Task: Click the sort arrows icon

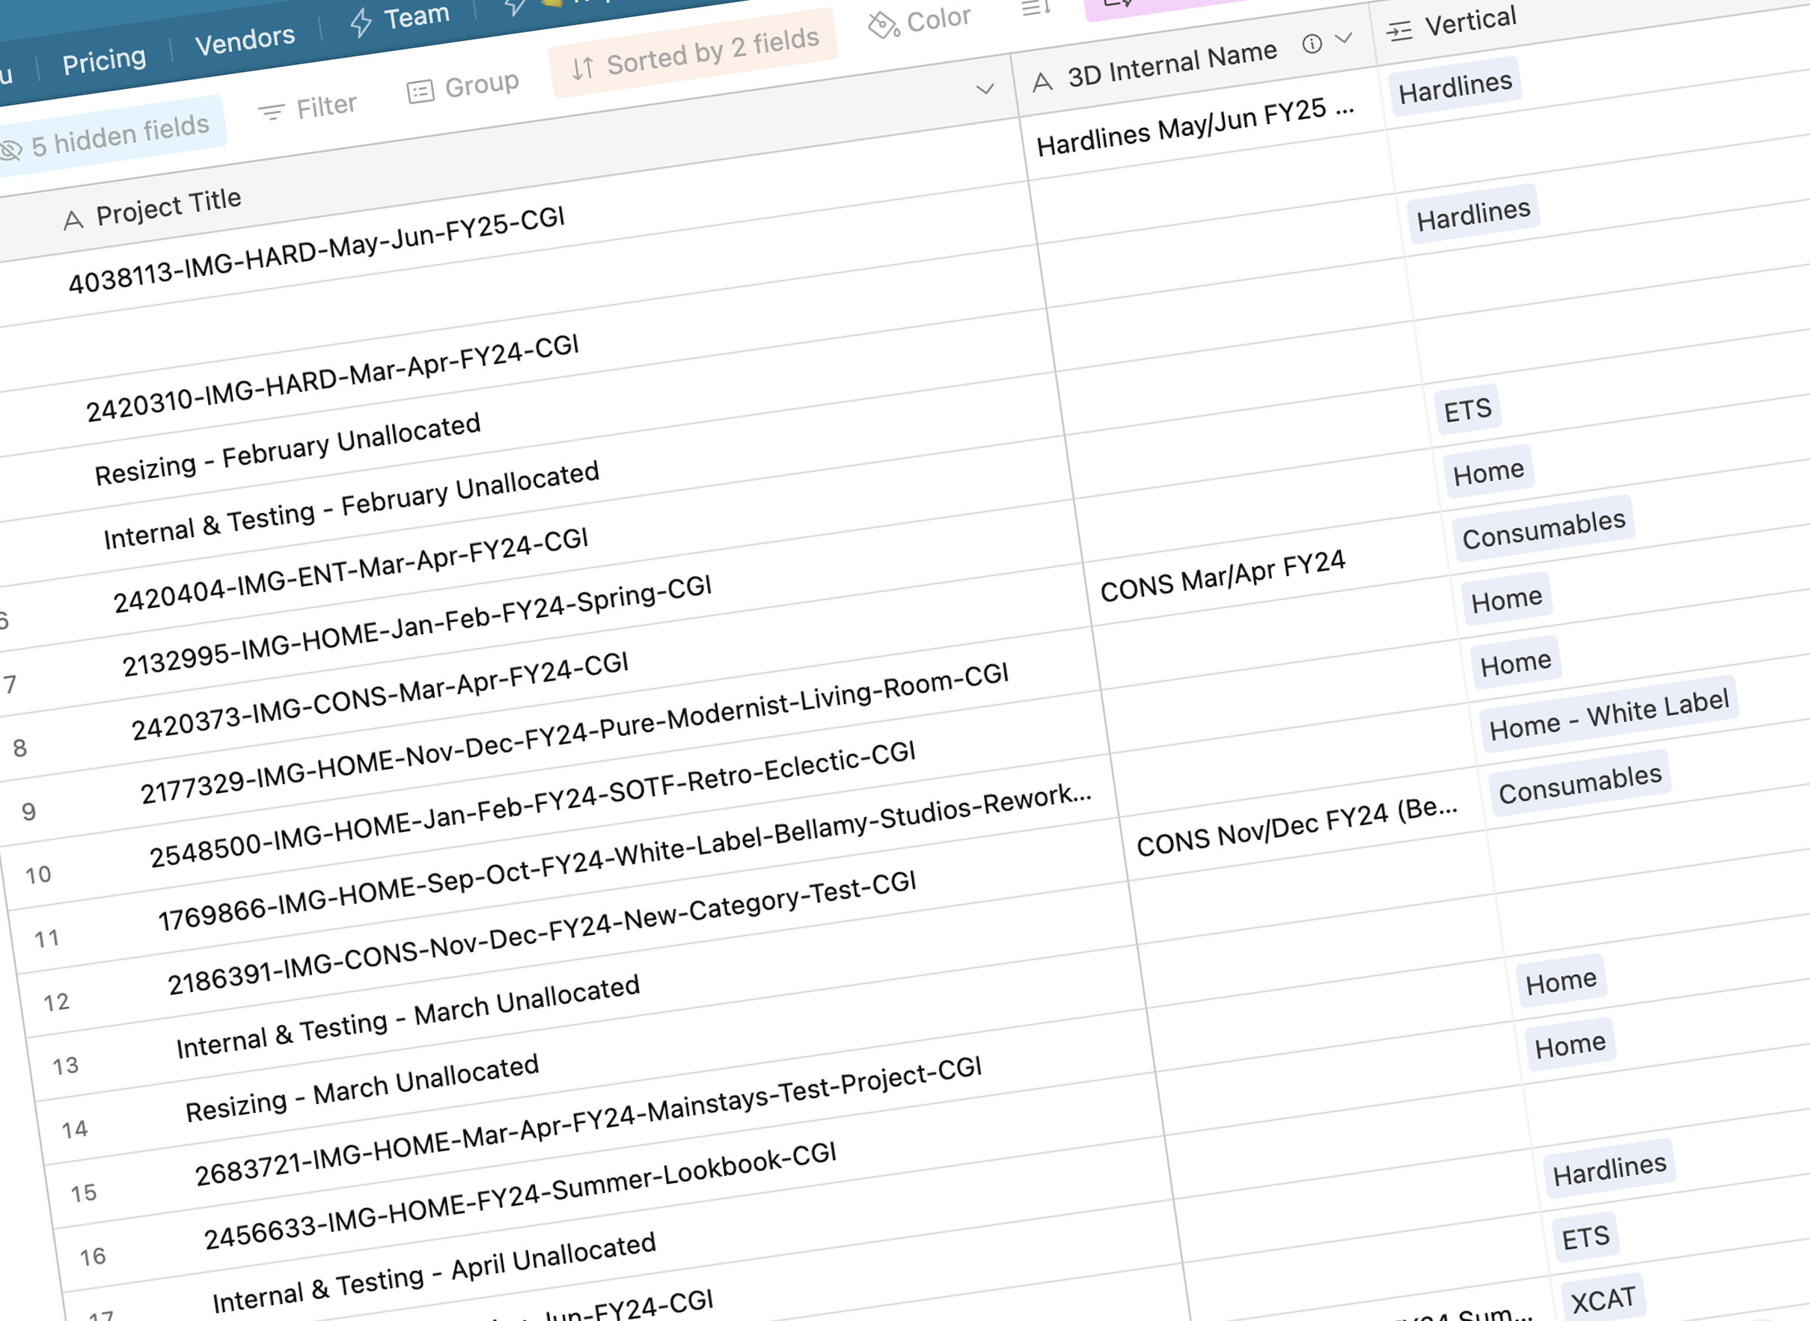Action: click(582, 69)
